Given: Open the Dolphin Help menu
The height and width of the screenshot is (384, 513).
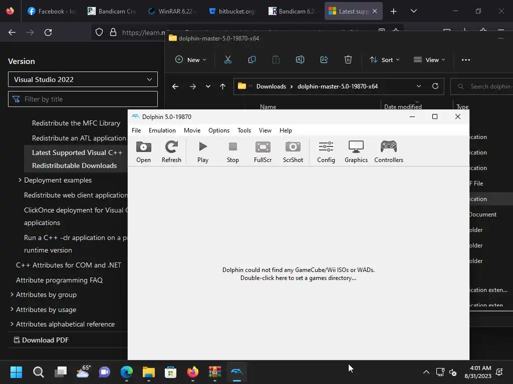Looking at the screenshot, I should pyautogui.click(x=286, y=130).
